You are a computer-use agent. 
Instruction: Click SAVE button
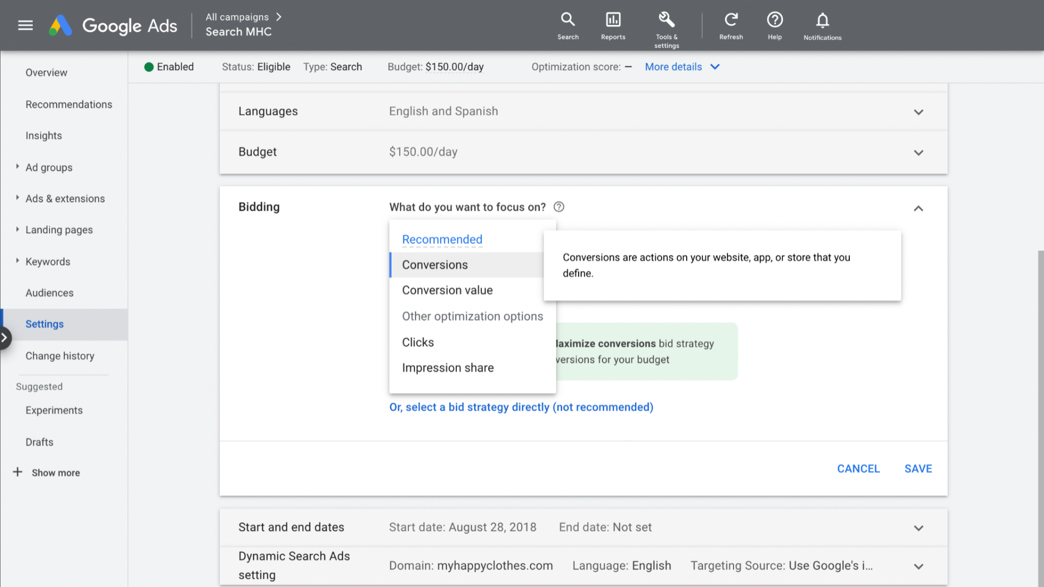pyautogui.click(x=918, y=469)
